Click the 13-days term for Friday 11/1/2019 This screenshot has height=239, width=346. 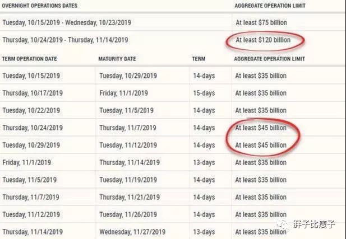point(204,162)
